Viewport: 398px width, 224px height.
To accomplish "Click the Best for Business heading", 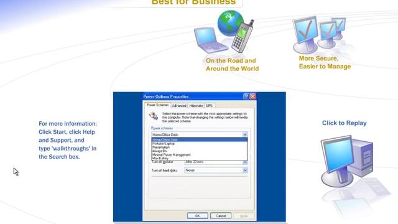I will tap(193, 2).
